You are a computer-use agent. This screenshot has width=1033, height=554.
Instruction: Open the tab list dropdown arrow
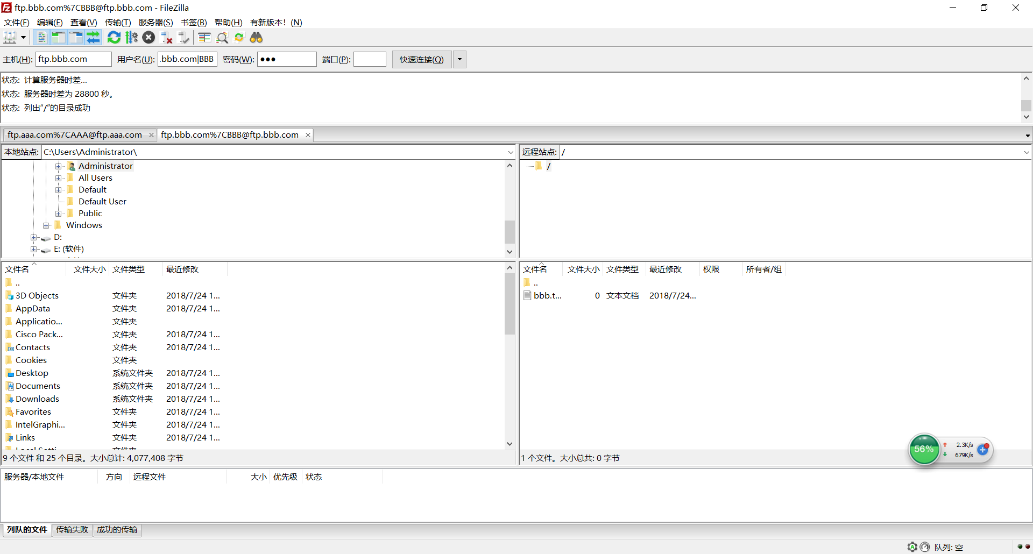[1027, 136]
